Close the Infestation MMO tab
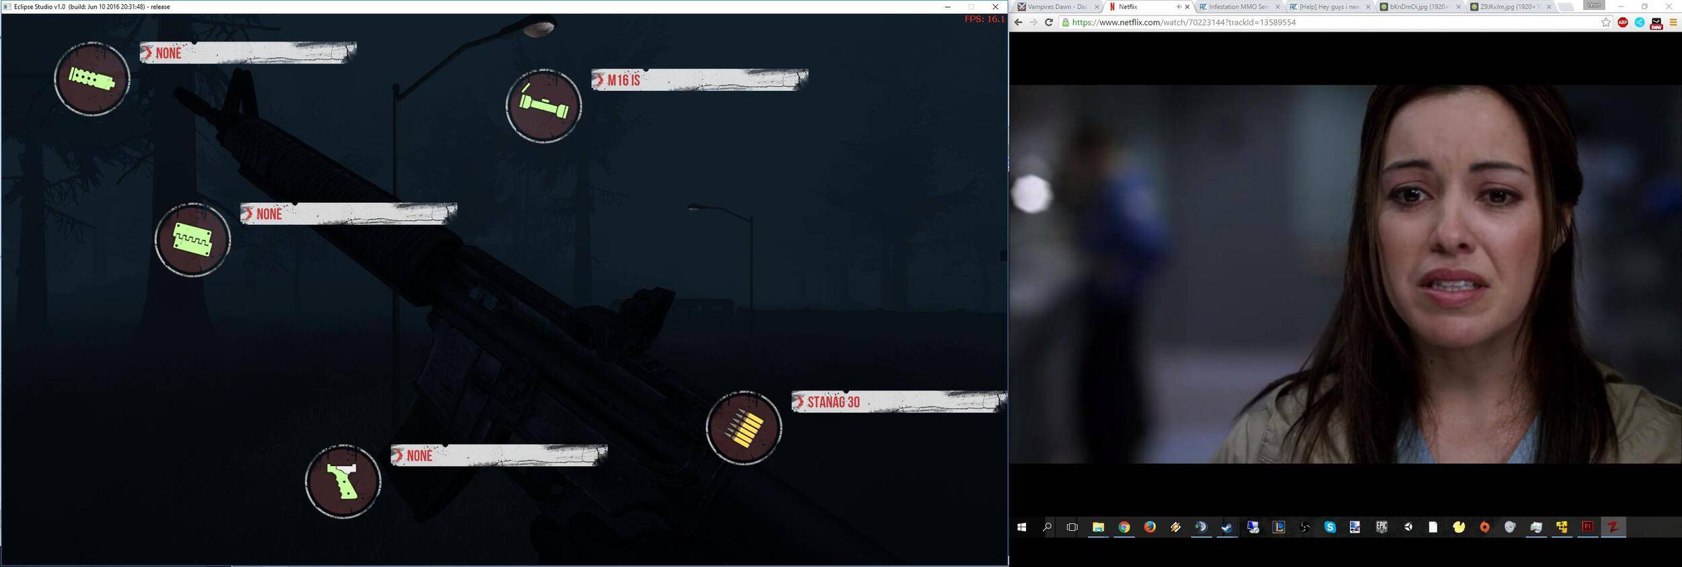 1277,7
